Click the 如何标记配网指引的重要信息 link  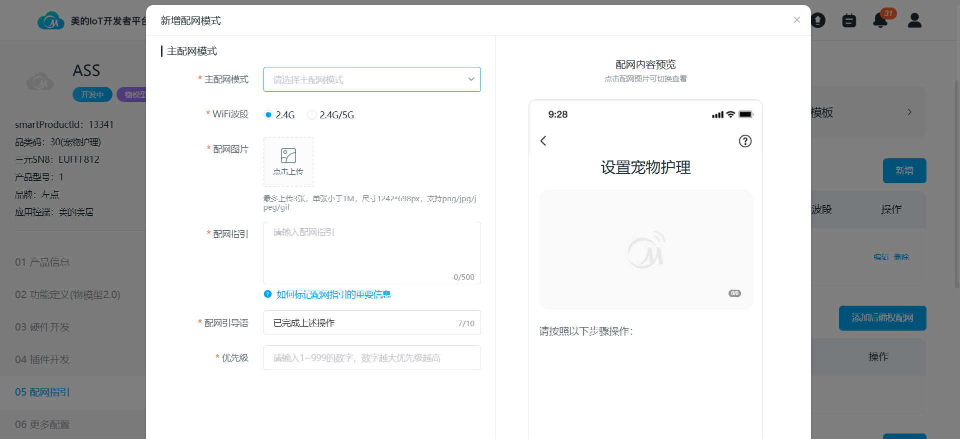coord(333,295)
